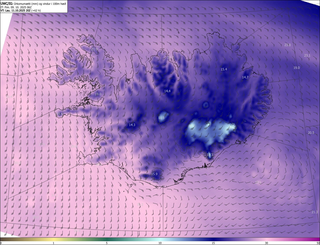Click the 19.4 value on the Snæfellsnes peninsula tip

[x=59, y=114]
